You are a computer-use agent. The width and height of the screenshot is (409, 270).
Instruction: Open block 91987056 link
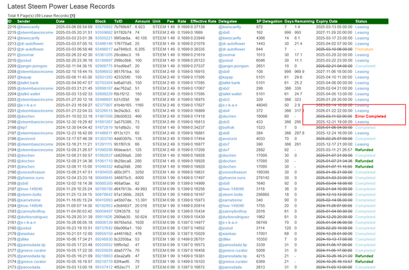pos(104,116)
